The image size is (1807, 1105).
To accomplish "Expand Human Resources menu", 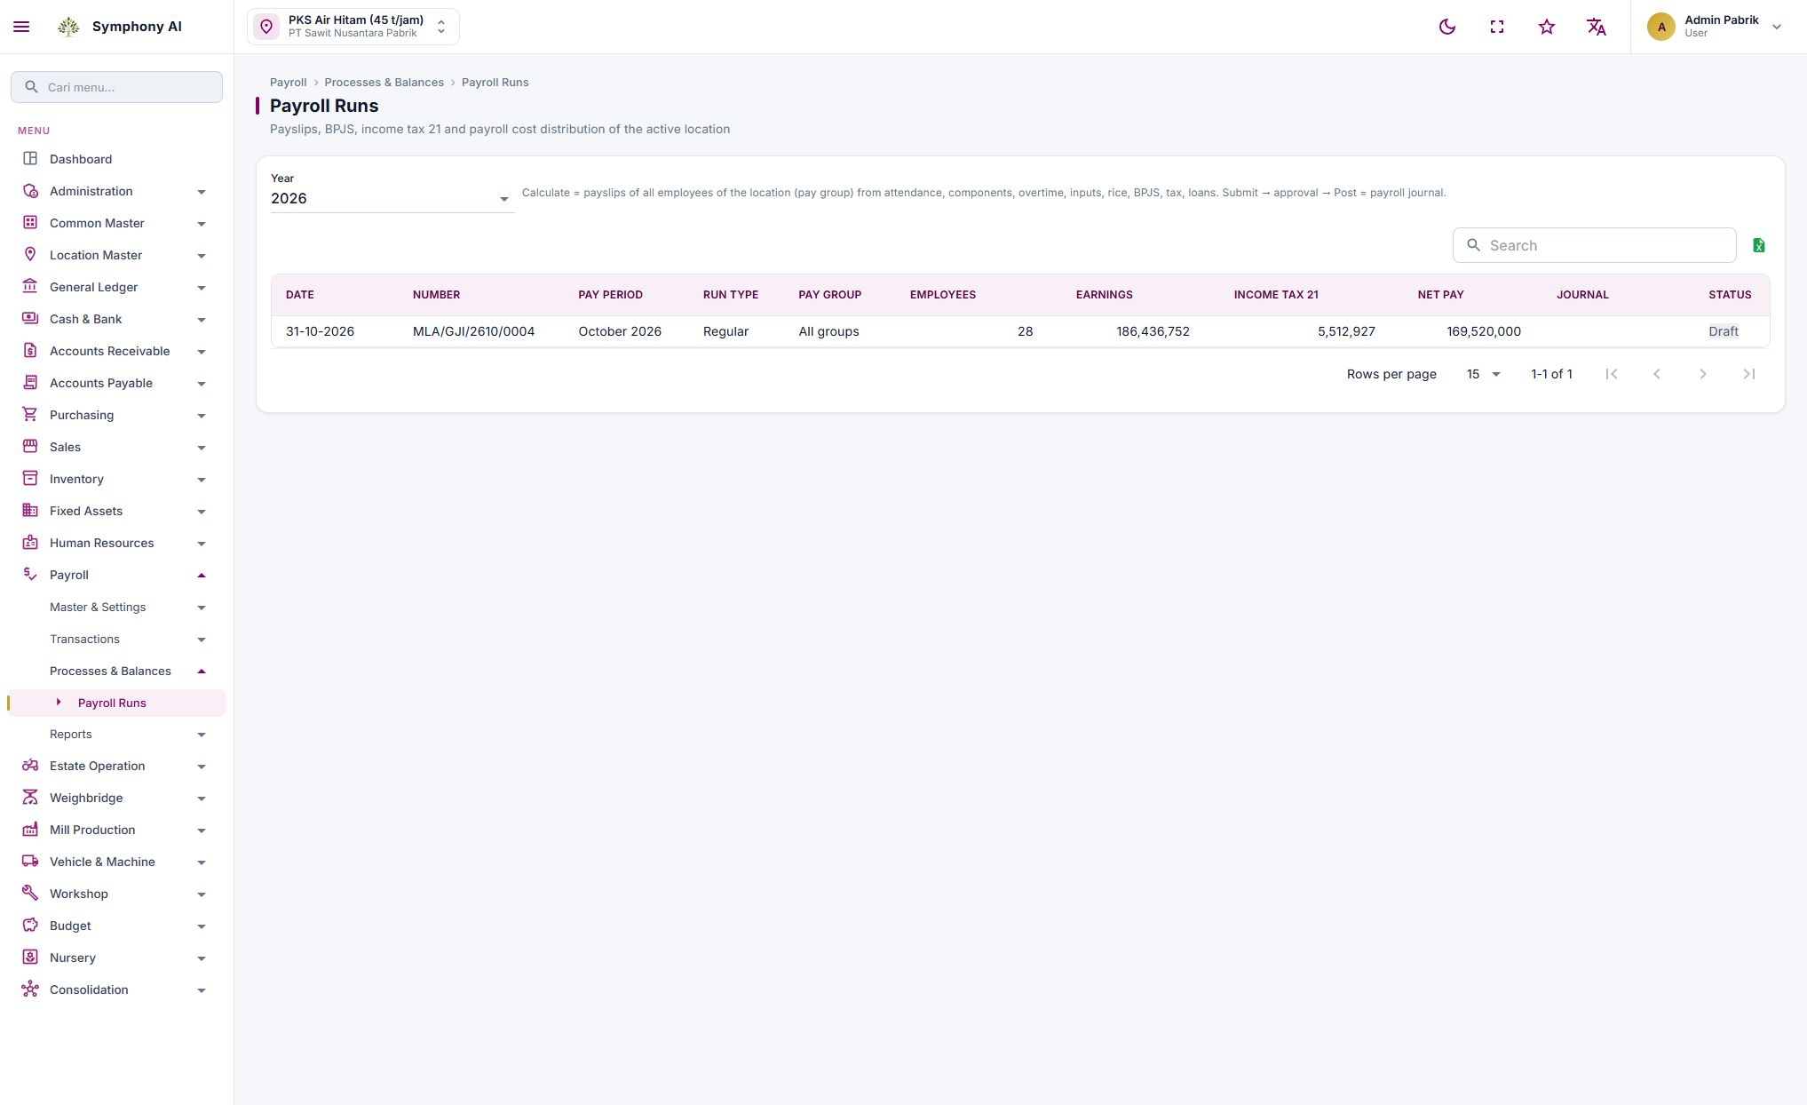I will tap(116, 543).
